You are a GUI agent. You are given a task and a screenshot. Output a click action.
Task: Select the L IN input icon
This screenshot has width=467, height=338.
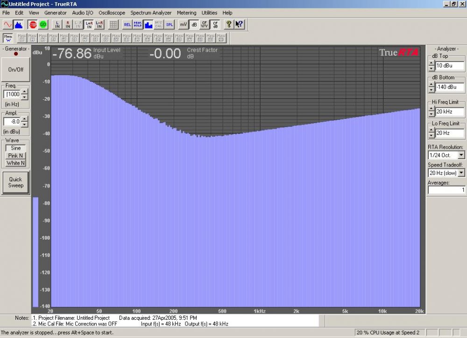[57, 24]
